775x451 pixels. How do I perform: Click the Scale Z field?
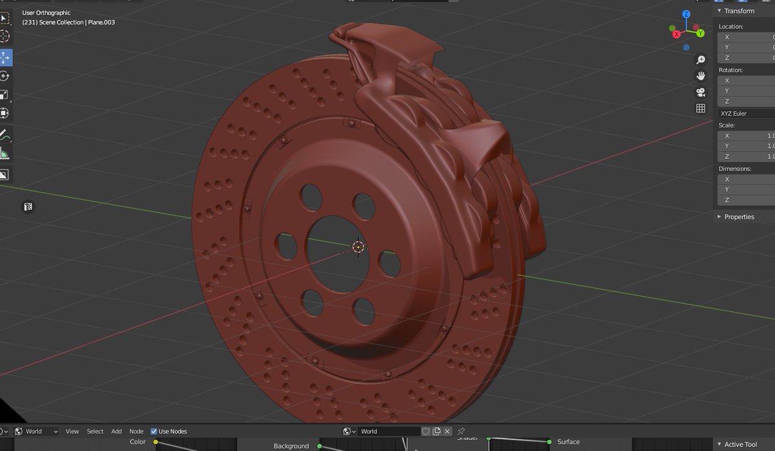(747, 156)
